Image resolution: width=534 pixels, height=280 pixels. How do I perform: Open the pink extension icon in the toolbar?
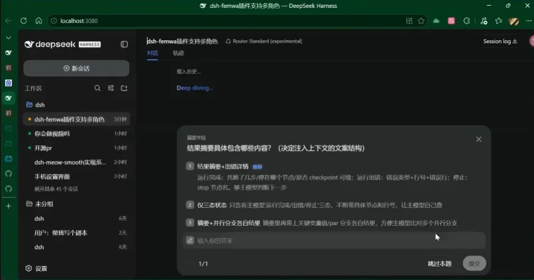tap(451, 21)
